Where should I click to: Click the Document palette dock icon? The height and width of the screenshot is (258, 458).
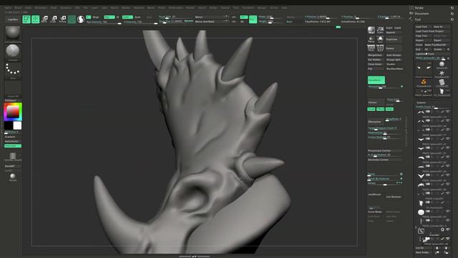(411, 14)
